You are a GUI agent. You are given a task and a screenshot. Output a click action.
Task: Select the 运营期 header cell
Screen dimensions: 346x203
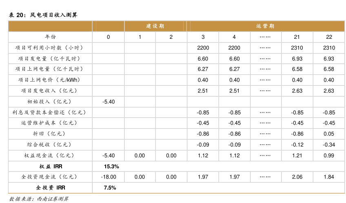pyautogui.click(x=266, y=26)
